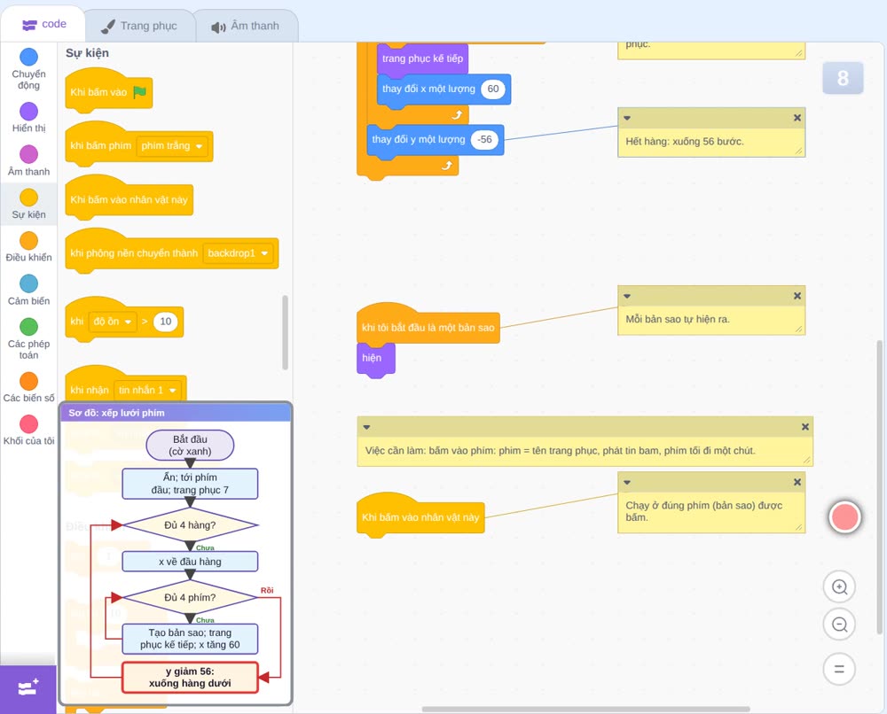The width and height of the screenshot is (887, 714).
Task: Select the 'trang phục kế tiếp' block
Action: [422, 58]
